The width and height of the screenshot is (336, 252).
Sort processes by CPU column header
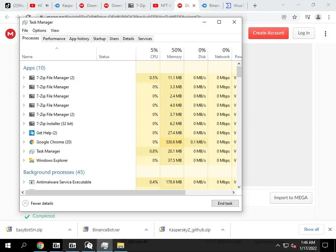148,53
